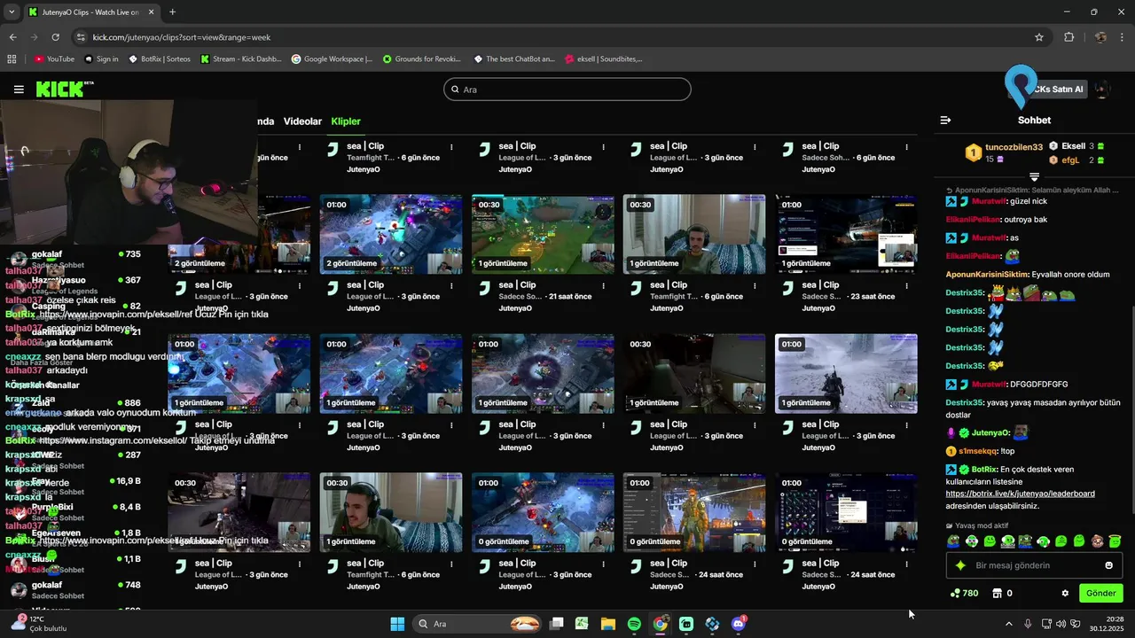The width and height of the screenshot is (1135, 638).
Task: Click tuncozbilen33 top gifter name
Action: (x=1014, y=147)
